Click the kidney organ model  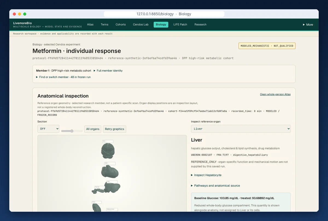click(96, 207)
